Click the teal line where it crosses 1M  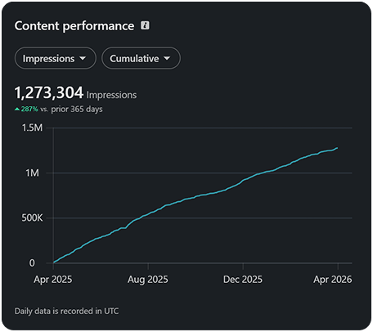pos(263,173)
